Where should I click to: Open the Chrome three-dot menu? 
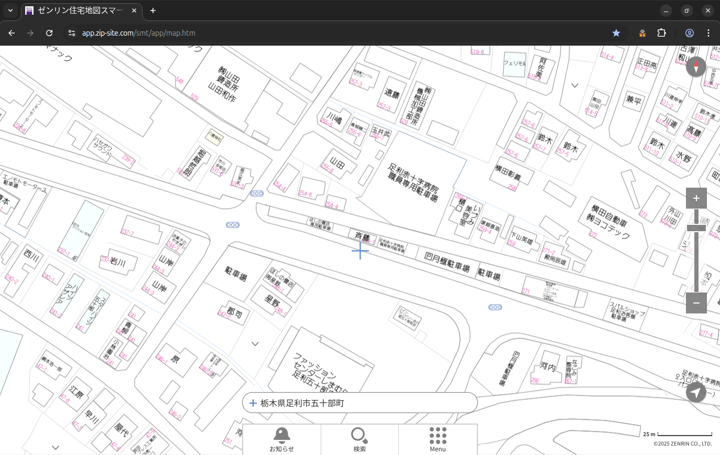click(x=708, y=33)
